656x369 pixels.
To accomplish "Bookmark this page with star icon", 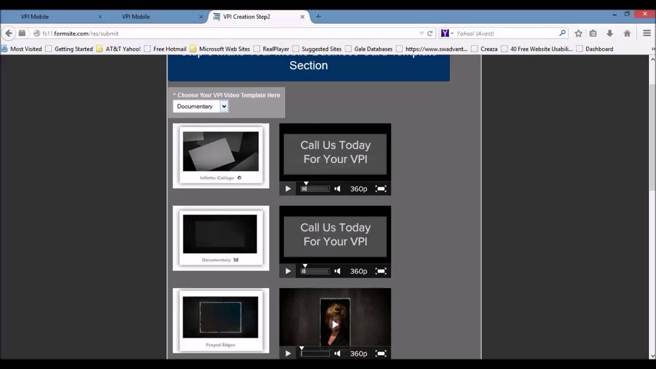I will tap(578, 33).
